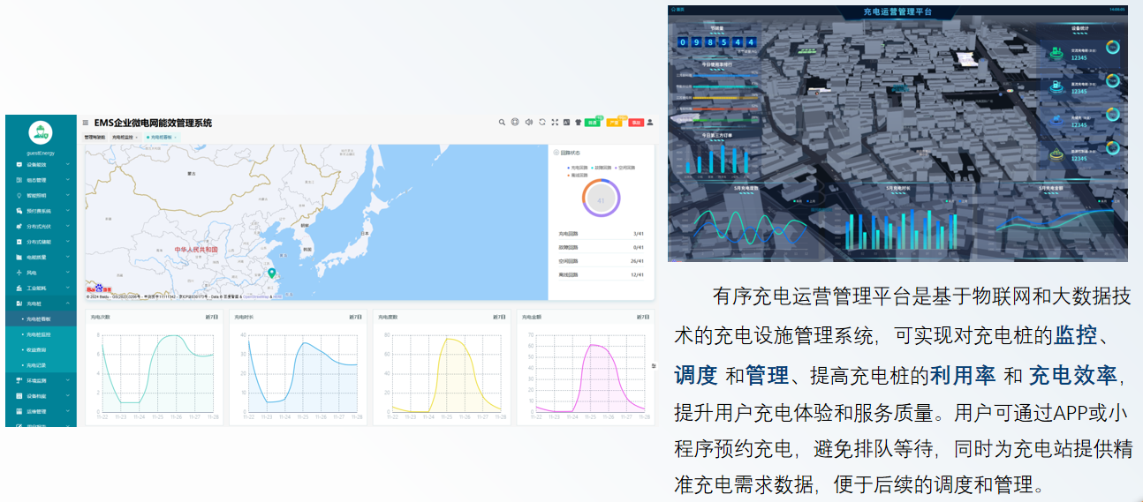
Task: Click the 运维管理 sidebar icon
Action: pos(19,411)
